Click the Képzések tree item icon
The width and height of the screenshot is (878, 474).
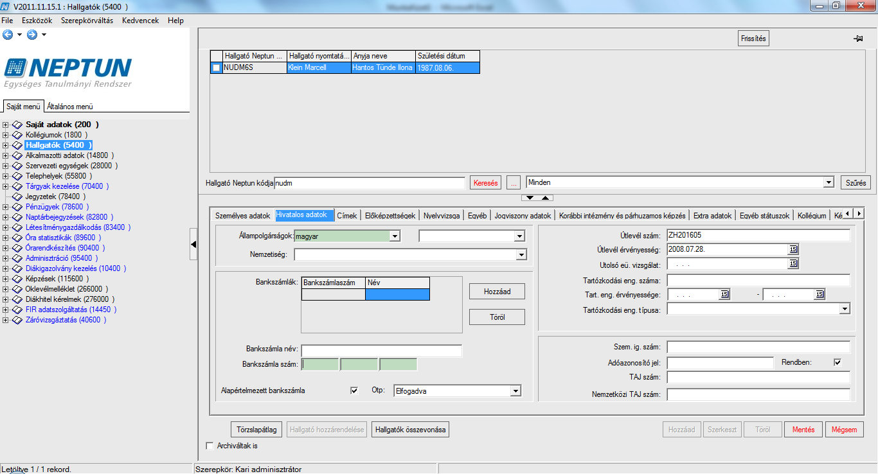point(17,279)
